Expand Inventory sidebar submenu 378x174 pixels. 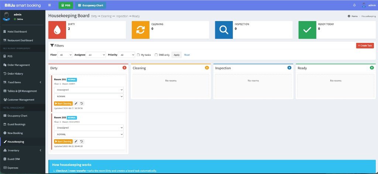[x=23, y=150]
